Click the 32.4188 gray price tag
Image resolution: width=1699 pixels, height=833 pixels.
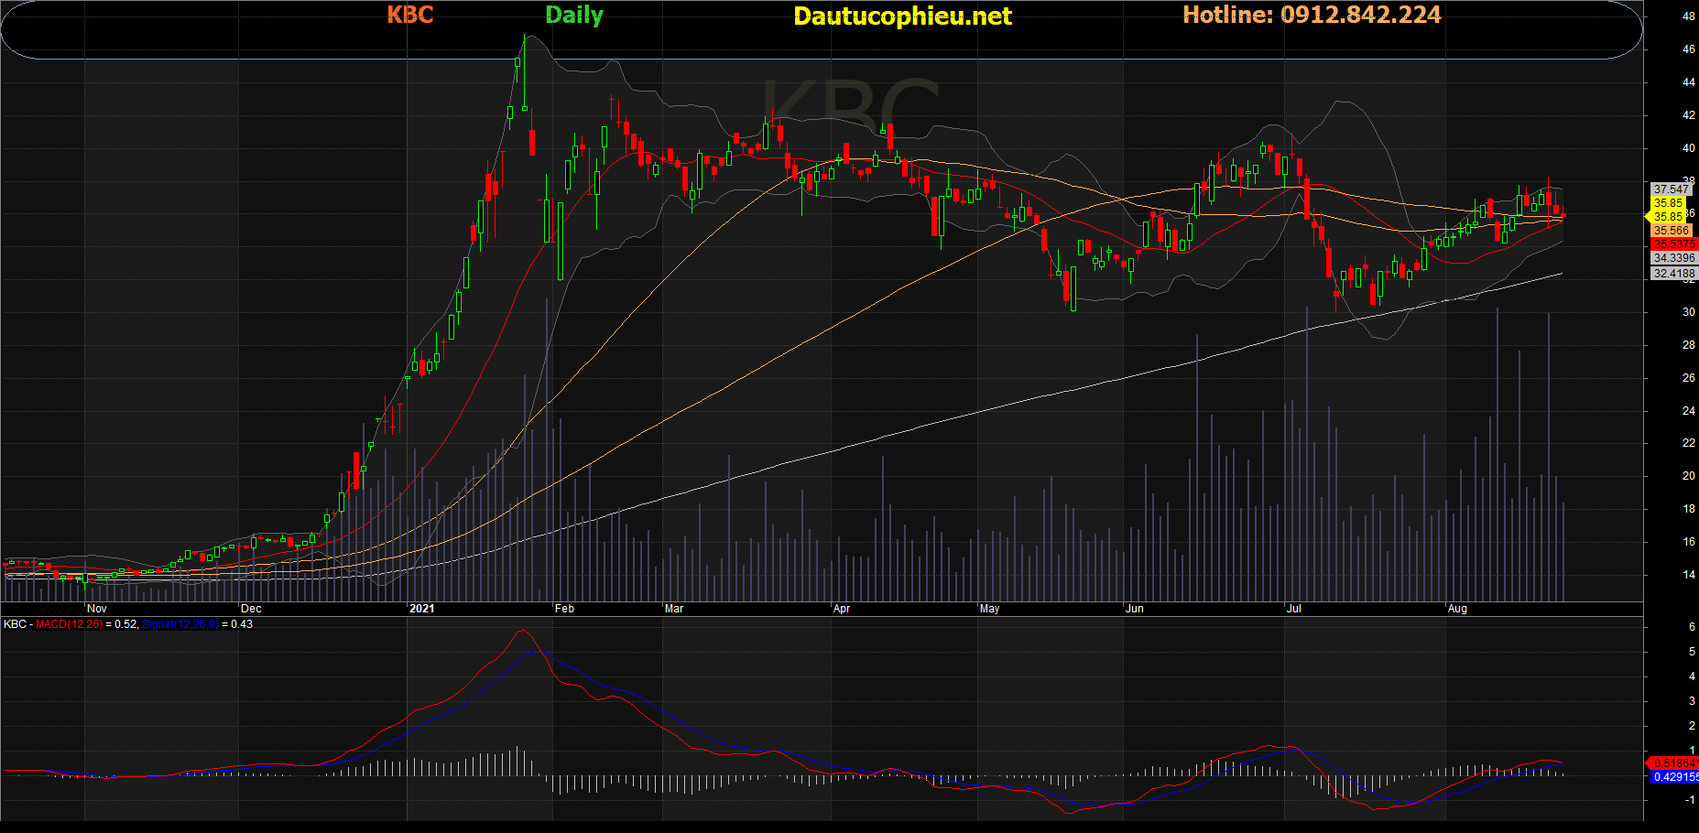pos(1673,274)
